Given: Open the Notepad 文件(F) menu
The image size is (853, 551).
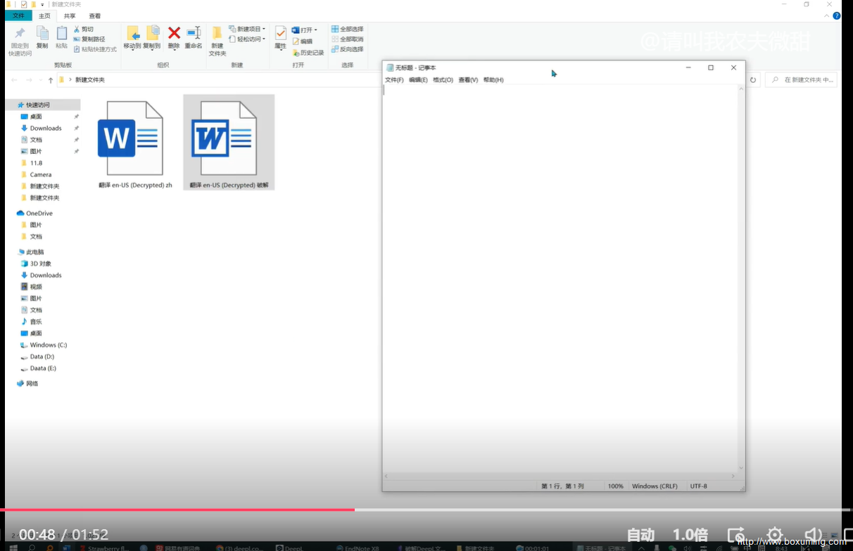Looking at the screenshot, I should pos(394,80).
